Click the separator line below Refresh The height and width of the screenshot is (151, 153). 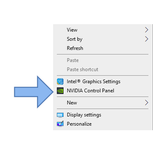click(102, 54)
